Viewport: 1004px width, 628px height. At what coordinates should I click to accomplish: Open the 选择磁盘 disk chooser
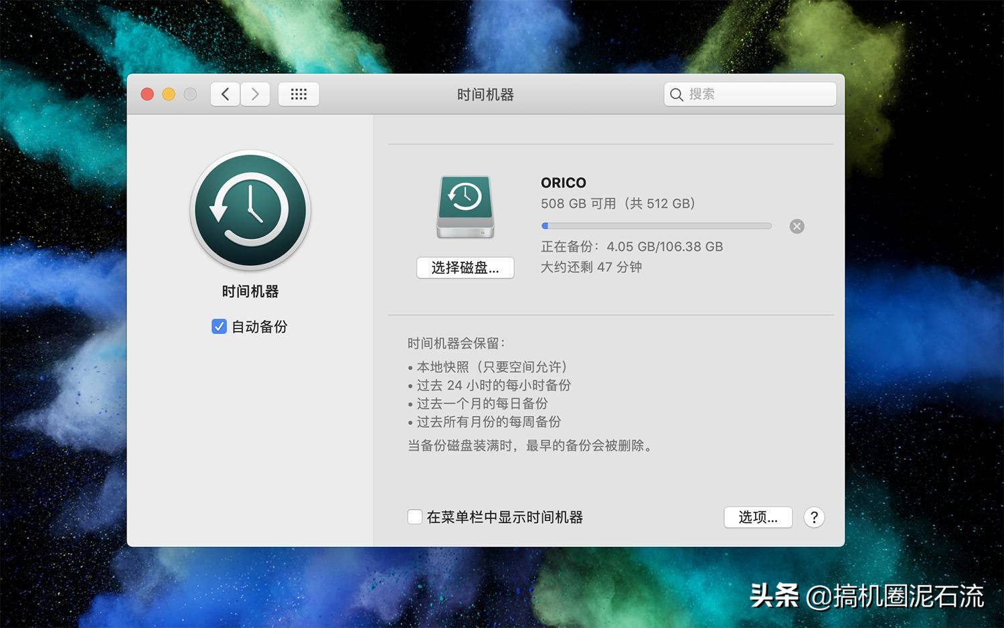click(465, 268)
